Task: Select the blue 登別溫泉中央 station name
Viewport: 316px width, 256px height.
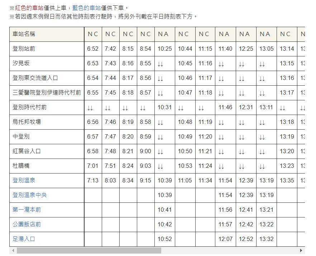Action: 30,195
